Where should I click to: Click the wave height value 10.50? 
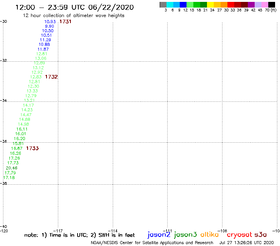pyautogui.click(x=48, y=31)
